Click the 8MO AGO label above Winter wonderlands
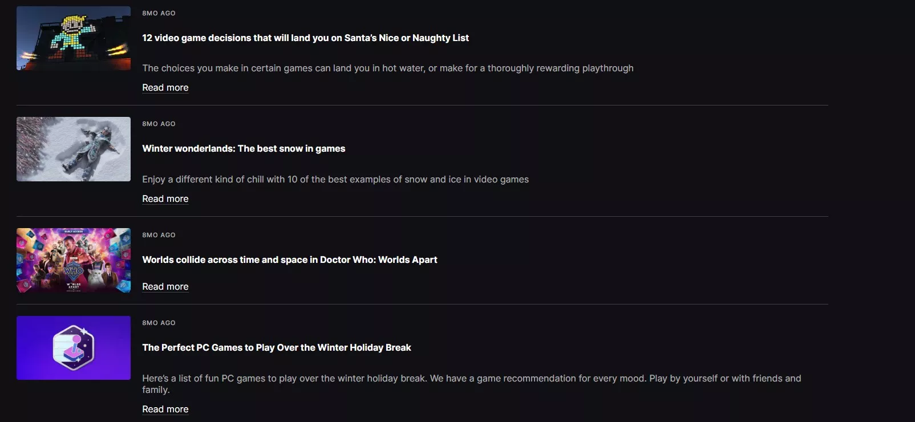This screenshot has width=915, height=422. click(x=159, y=124)
